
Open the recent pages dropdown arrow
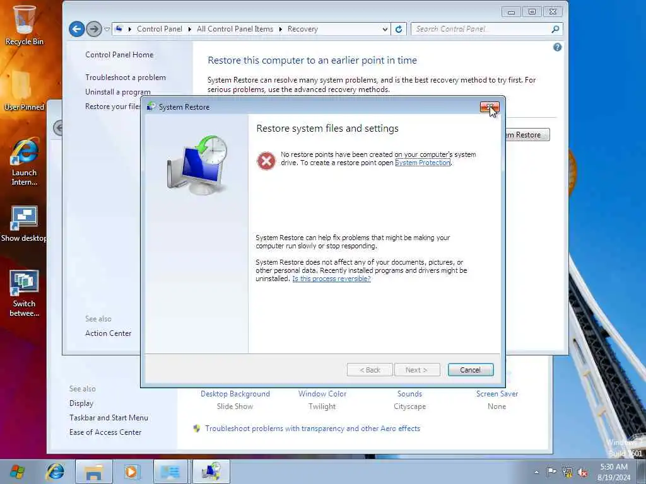click(x=107, y=29)
